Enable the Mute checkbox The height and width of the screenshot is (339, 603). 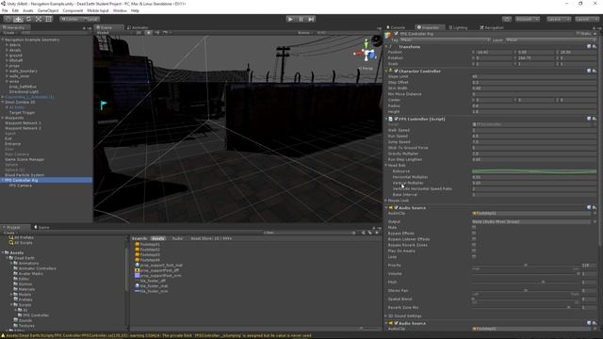point(474,228)
